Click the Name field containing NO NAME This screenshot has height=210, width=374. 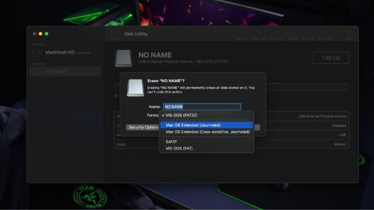point(202,106)
